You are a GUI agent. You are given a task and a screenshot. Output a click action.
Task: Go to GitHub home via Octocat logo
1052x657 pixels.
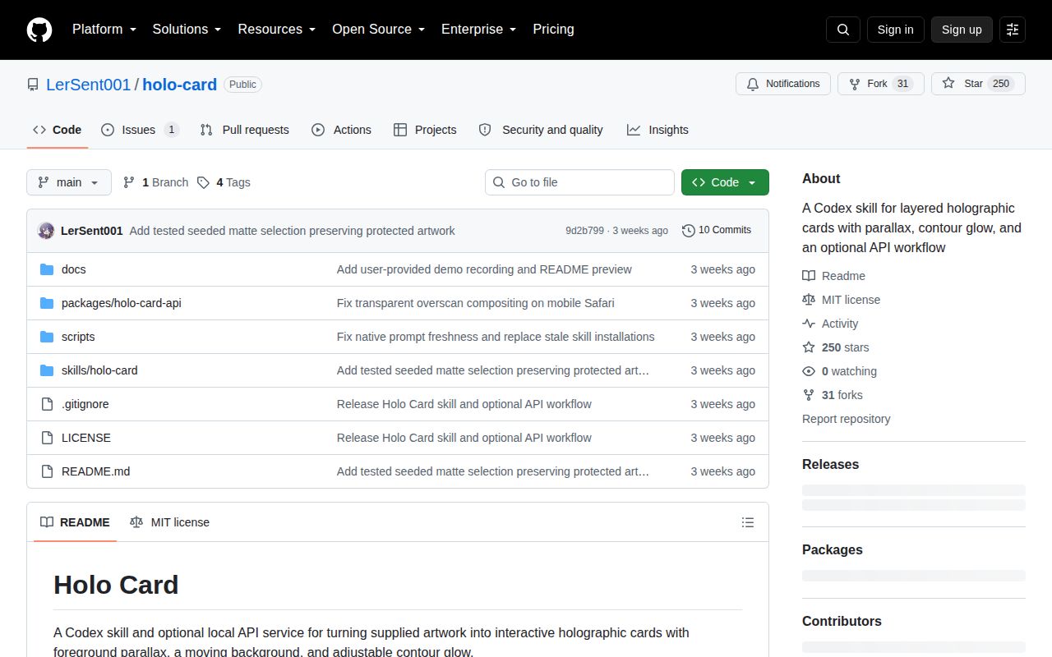39,30
